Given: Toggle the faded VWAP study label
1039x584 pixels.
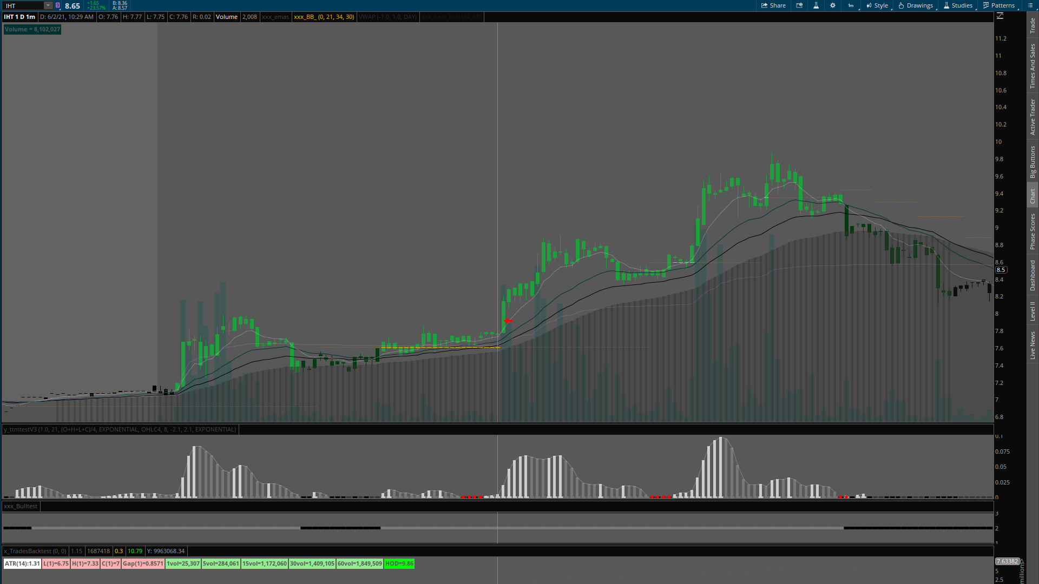Looking at the screenshot, I should point(387,17).
